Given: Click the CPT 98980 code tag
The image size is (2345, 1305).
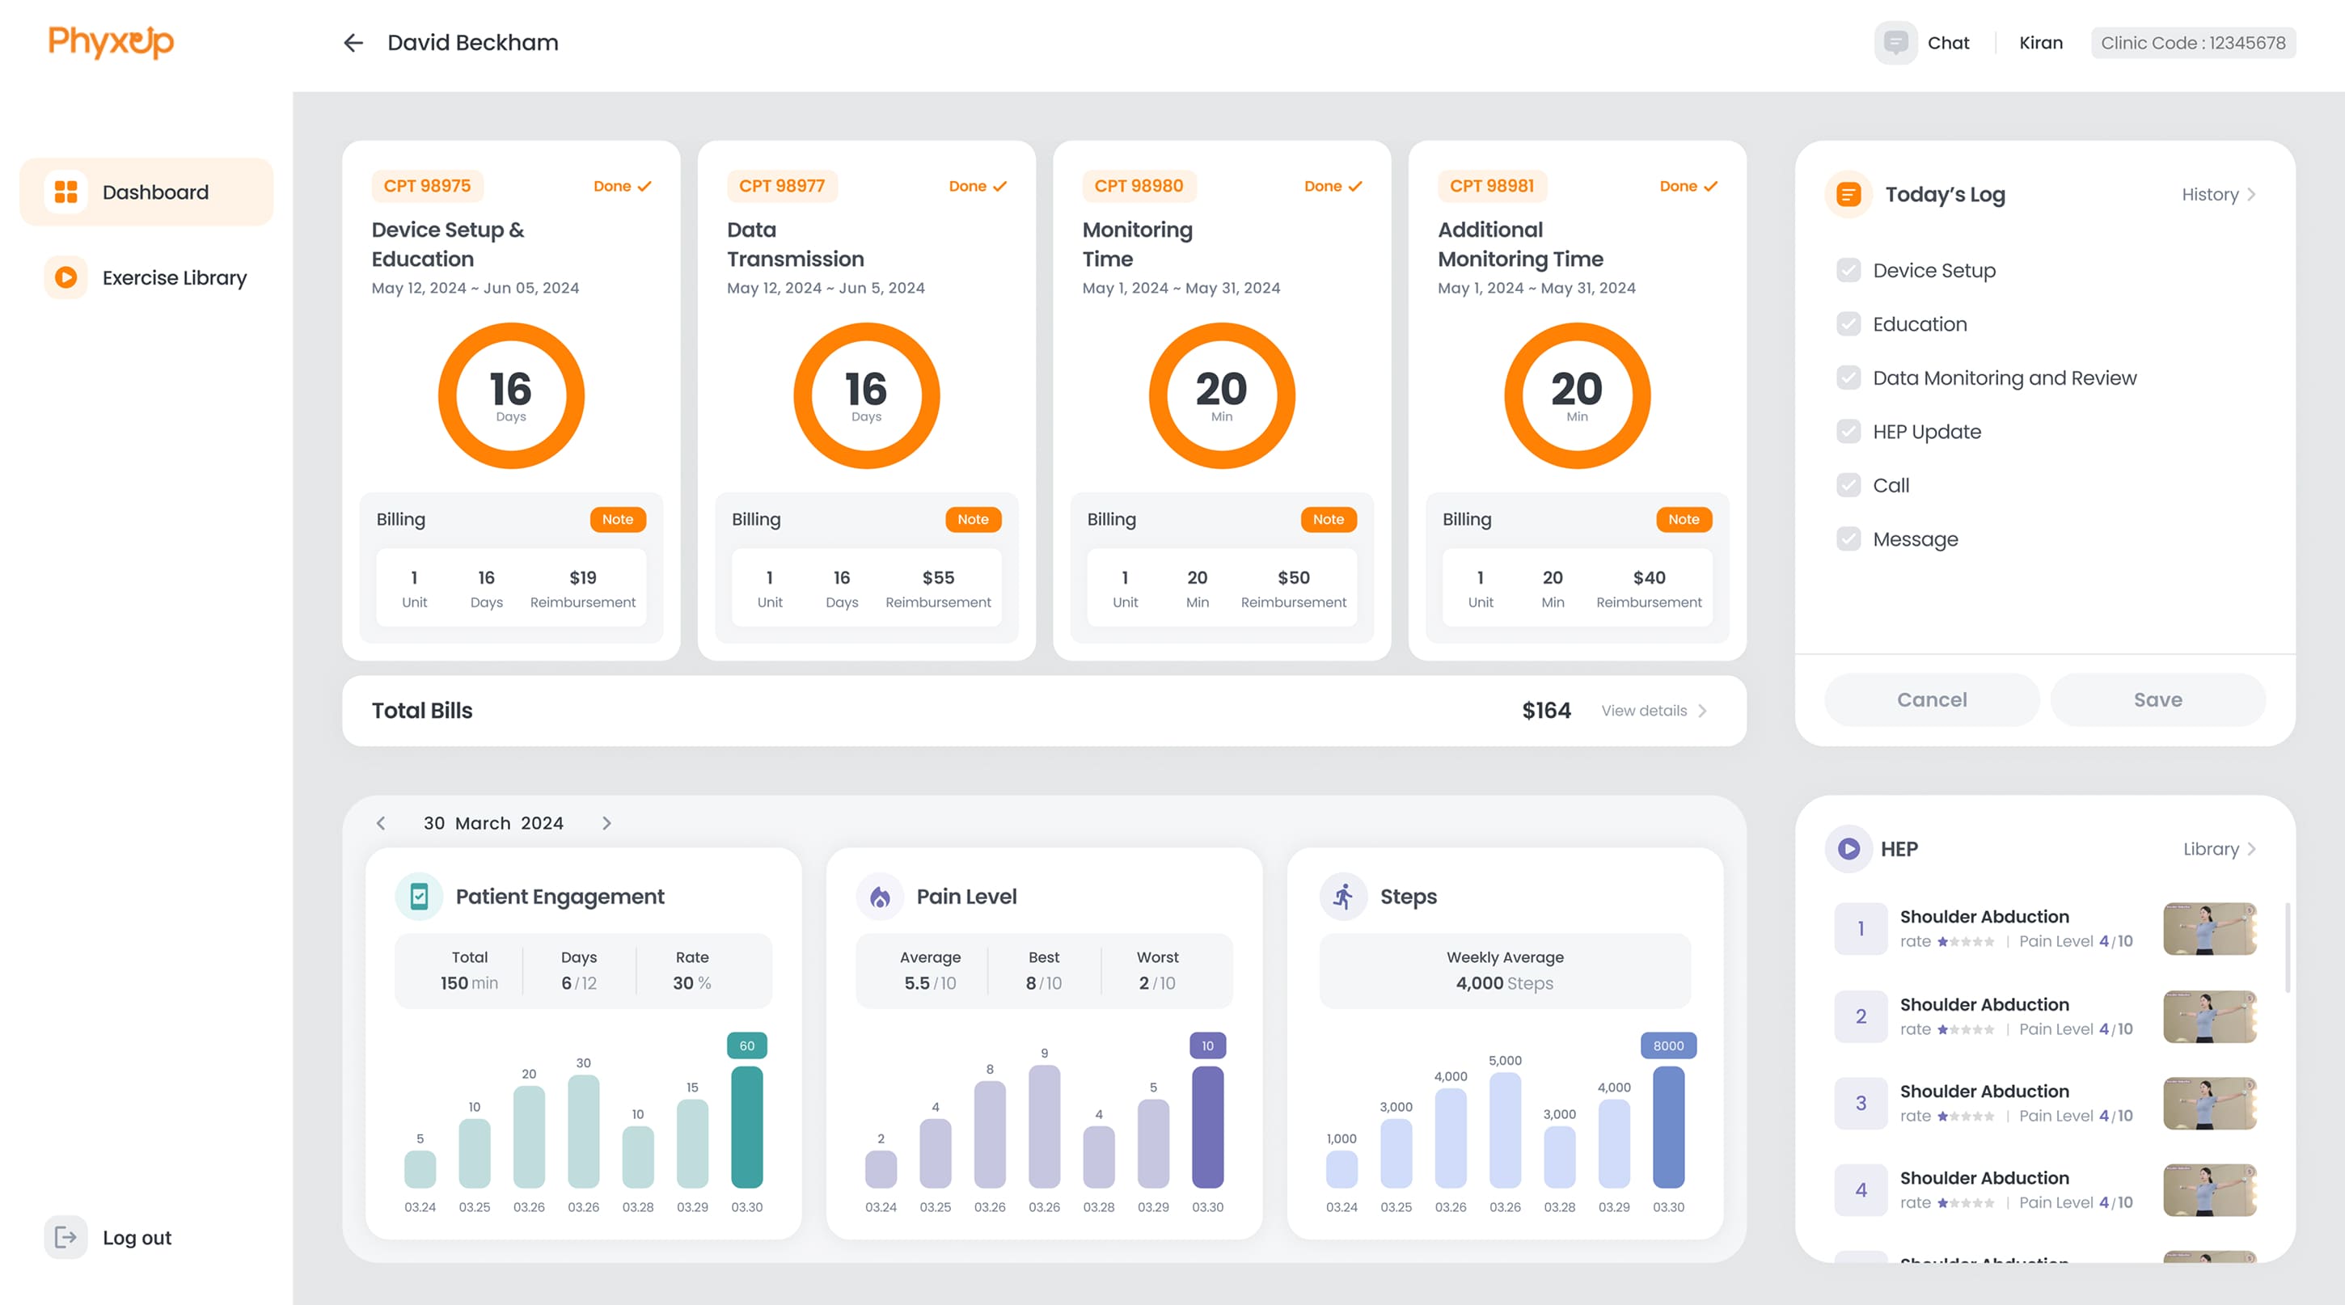Looking at the screenshot, I should tap(1139, 187).
